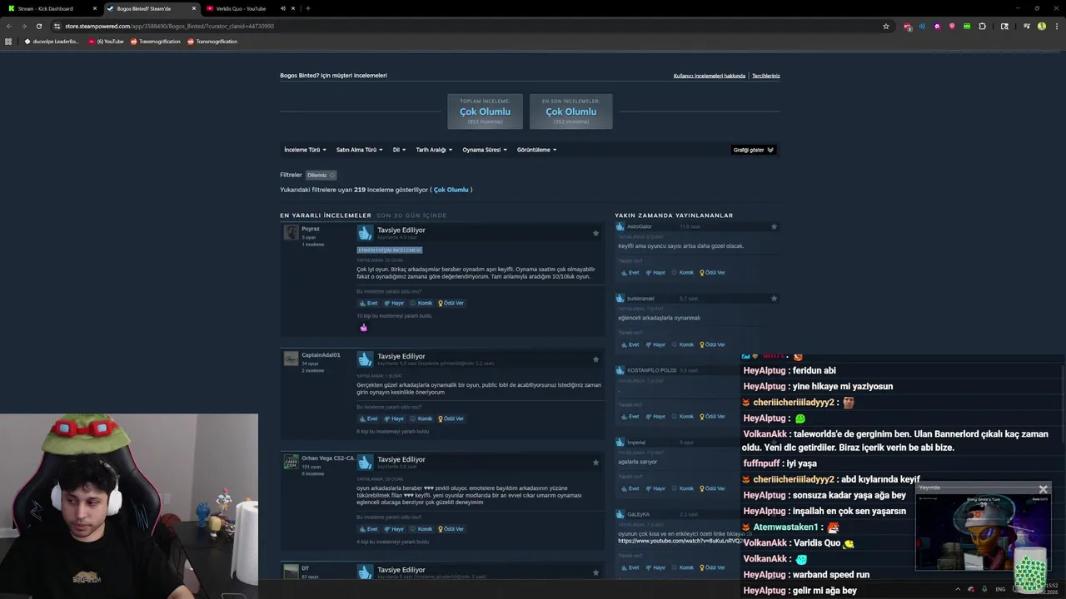Vote Evet on AstroGator's recent review

click(x=630, y=273)
